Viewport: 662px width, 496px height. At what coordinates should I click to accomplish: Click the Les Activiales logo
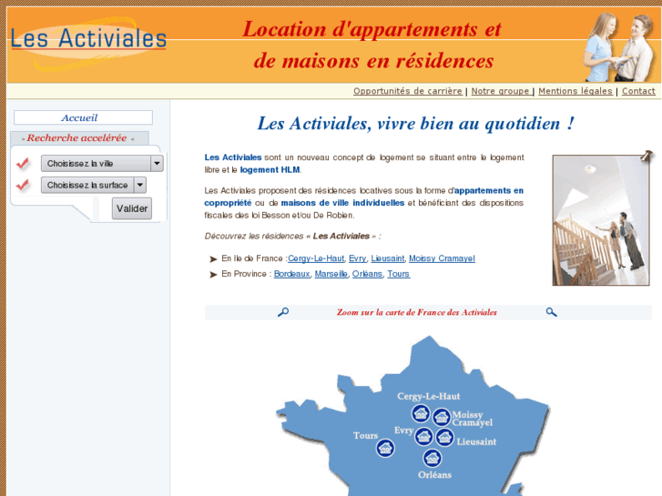coord(88,43)
